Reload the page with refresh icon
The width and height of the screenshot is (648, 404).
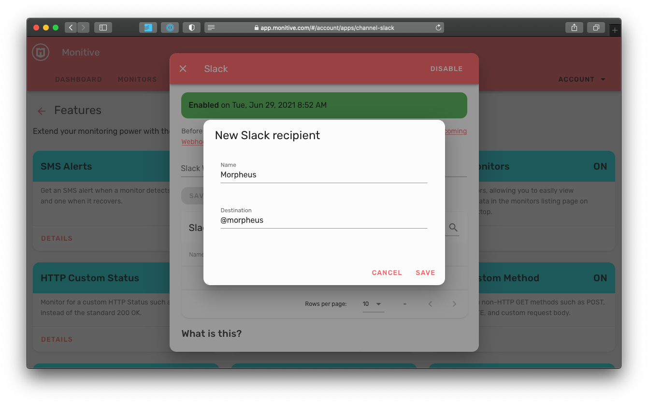438,28
